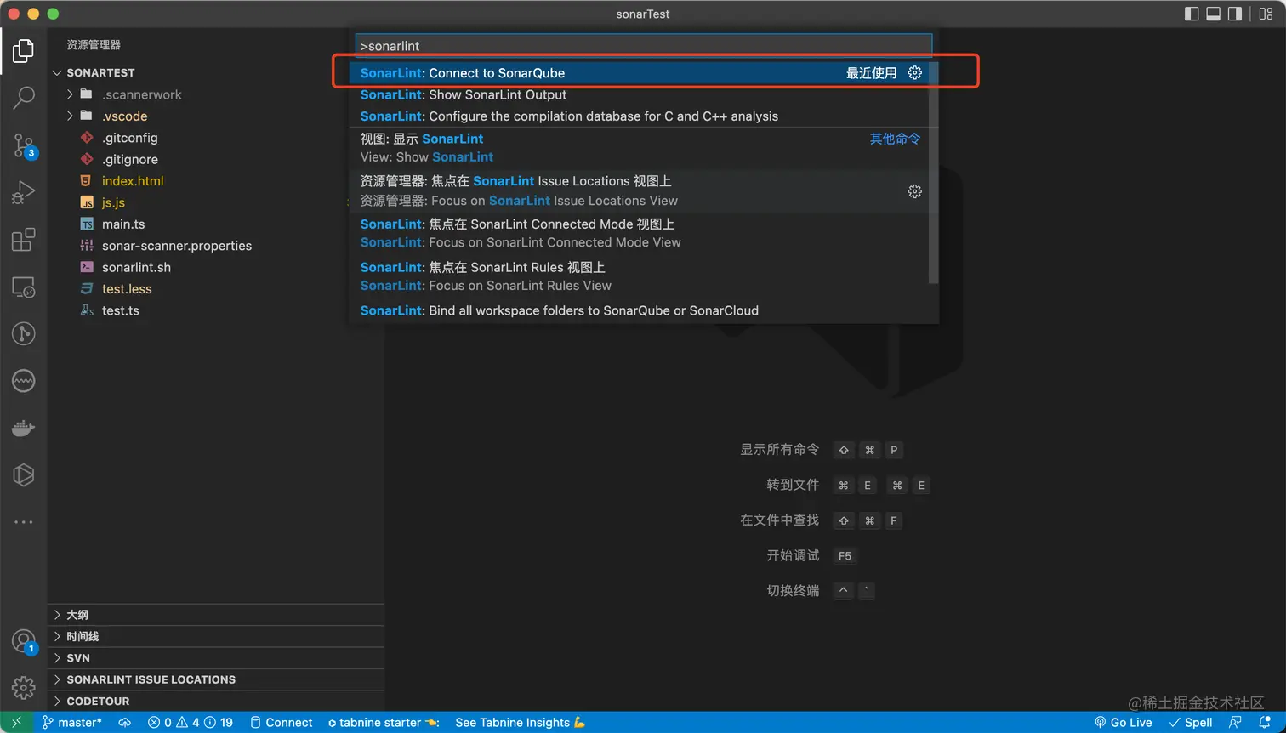
Task: Select SonarLint: Show SonarLint Output command
Action: 644,94
